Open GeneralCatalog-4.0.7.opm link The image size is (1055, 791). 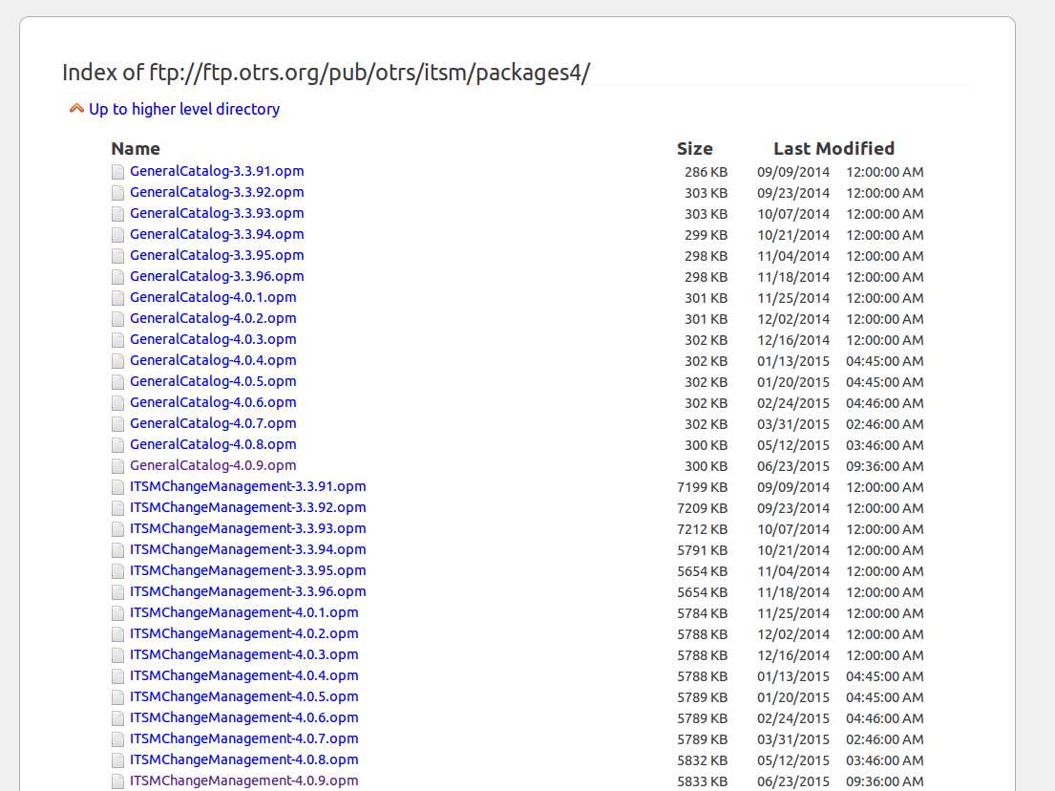(213, 423)
